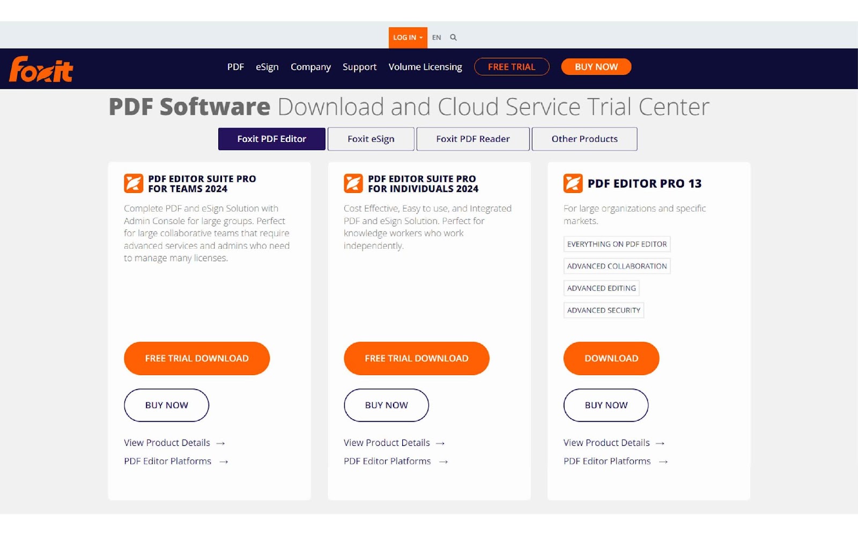Buy Now PDF Editor Suite for Individuals
Screen dimensions: 858x536
pos(387,405)
